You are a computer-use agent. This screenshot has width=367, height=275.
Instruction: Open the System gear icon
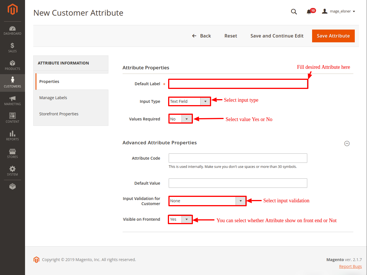coord(12,171)
